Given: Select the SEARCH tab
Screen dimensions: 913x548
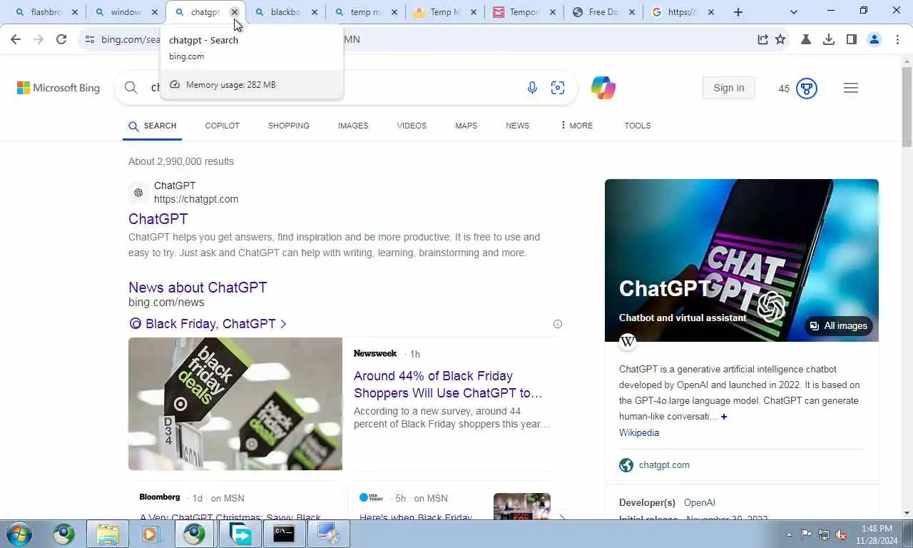Looking at the screenshot, I should pos(153,126).
